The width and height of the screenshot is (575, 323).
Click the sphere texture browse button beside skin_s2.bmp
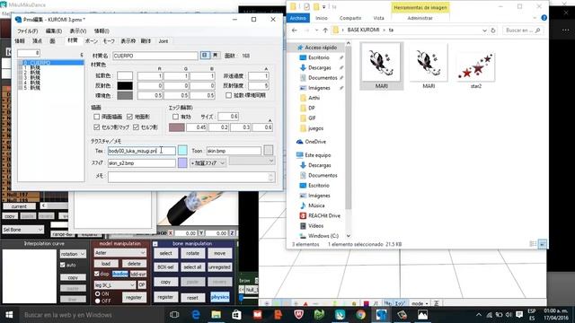182,162
